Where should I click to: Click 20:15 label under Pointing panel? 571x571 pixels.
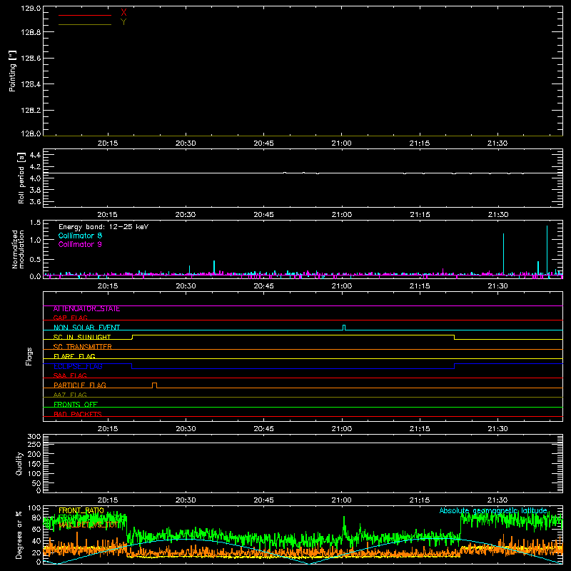coord(108,143)
